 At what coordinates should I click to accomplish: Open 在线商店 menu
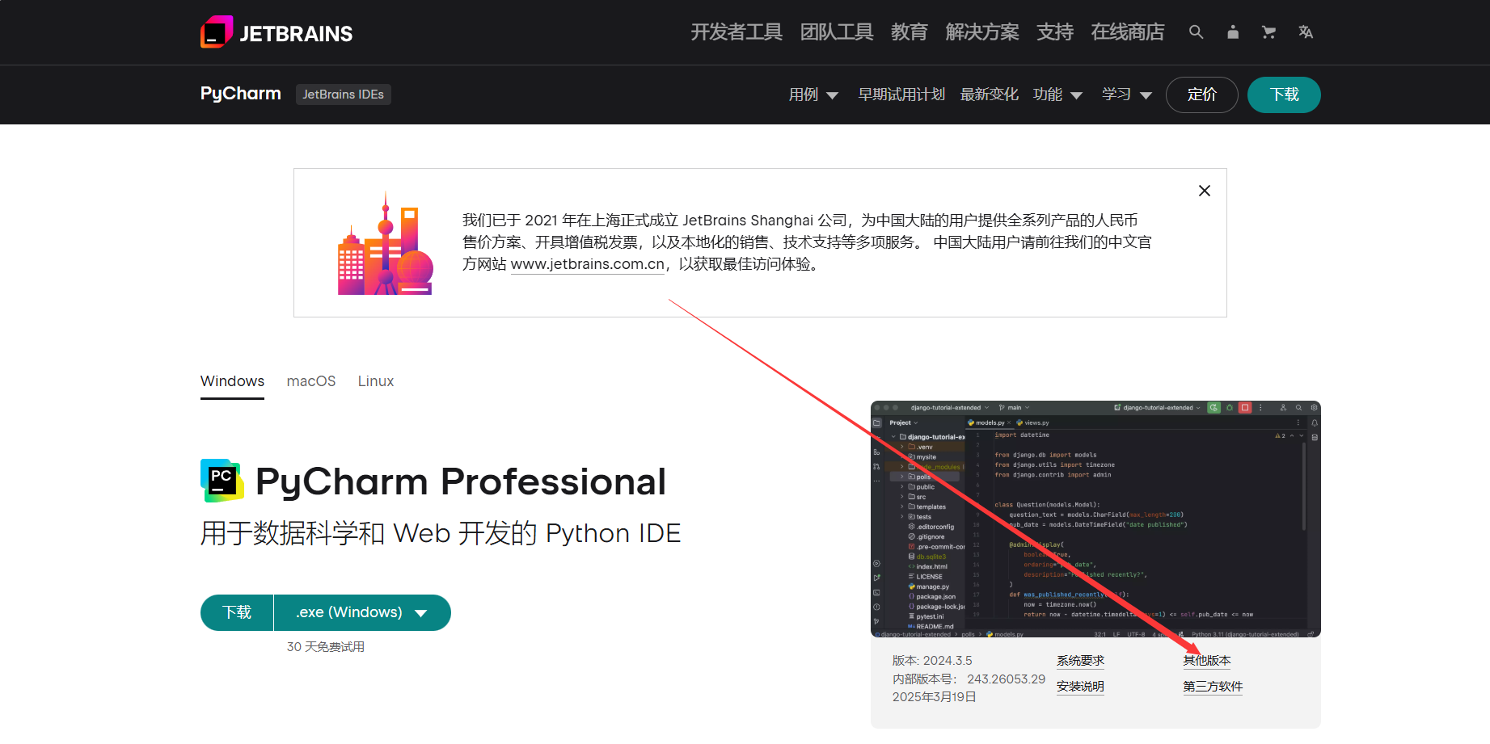pyautogui.click(x=1127, y=32)
